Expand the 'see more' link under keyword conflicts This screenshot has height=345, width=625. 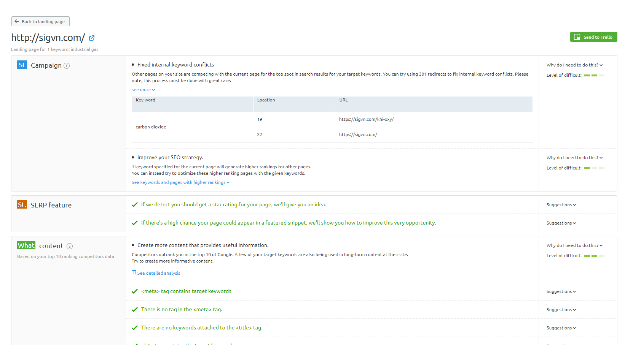pyautogui.click(x=143, y=90)
